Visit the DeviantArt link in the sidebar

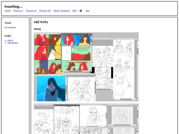(13, 43)
